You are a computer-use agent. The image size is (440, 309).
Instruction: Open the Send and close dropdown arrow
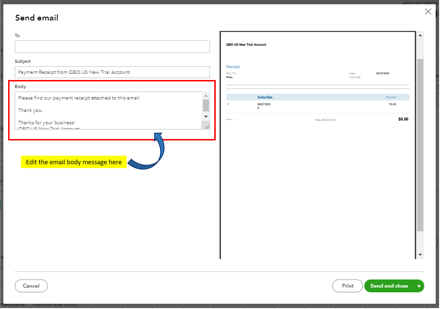[419, 286]
